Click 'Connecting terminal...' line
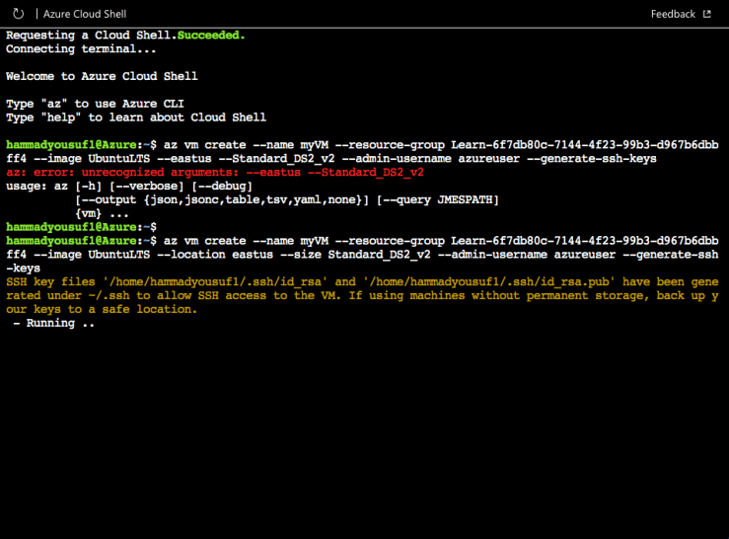 click(81, 49)
